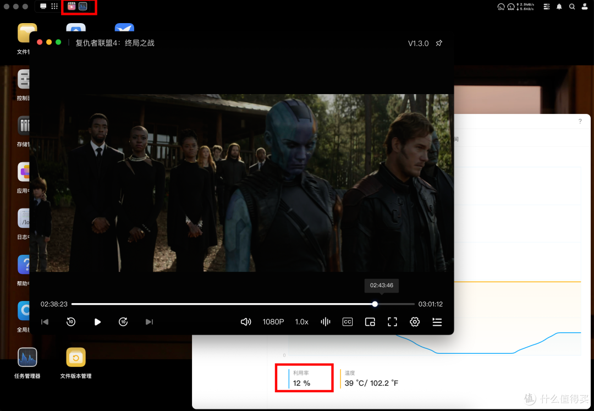Switch the player to fullscreen
Viewport: 594px width, 411px height.
[393, 322]
